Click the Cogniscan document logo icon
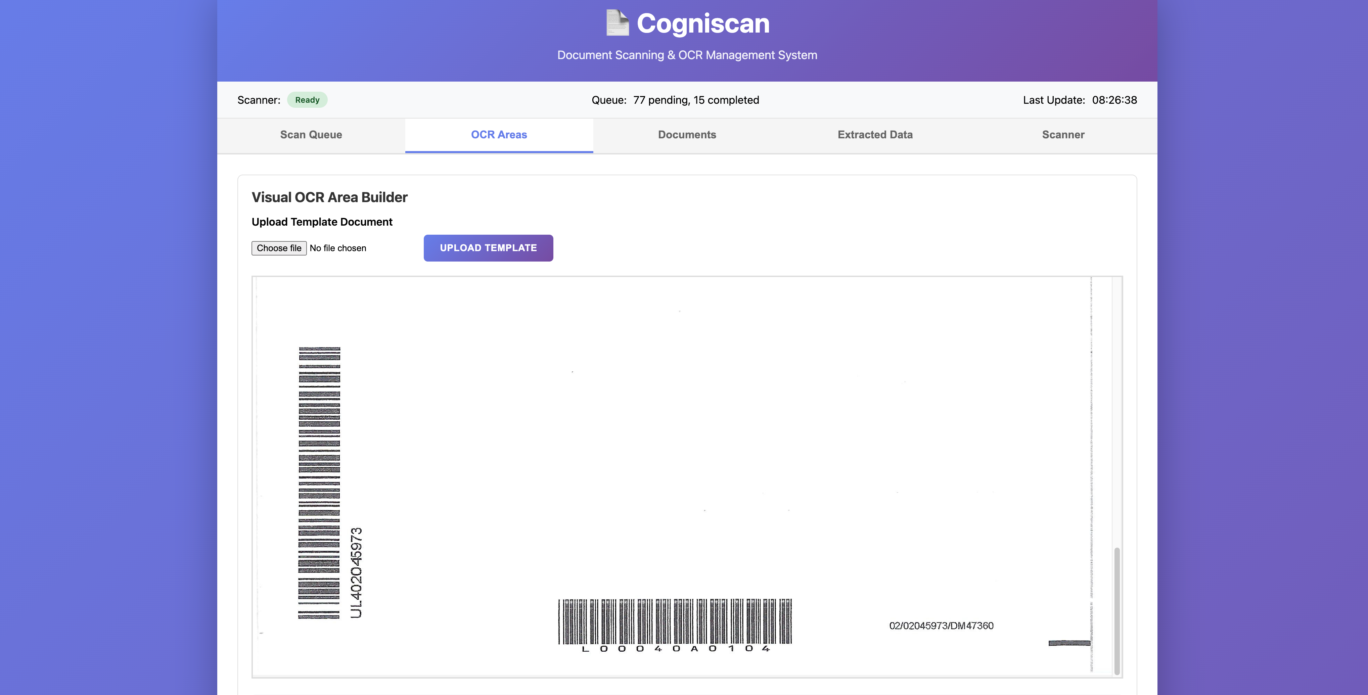This screenshot has height=695, width=1368. 617,24
